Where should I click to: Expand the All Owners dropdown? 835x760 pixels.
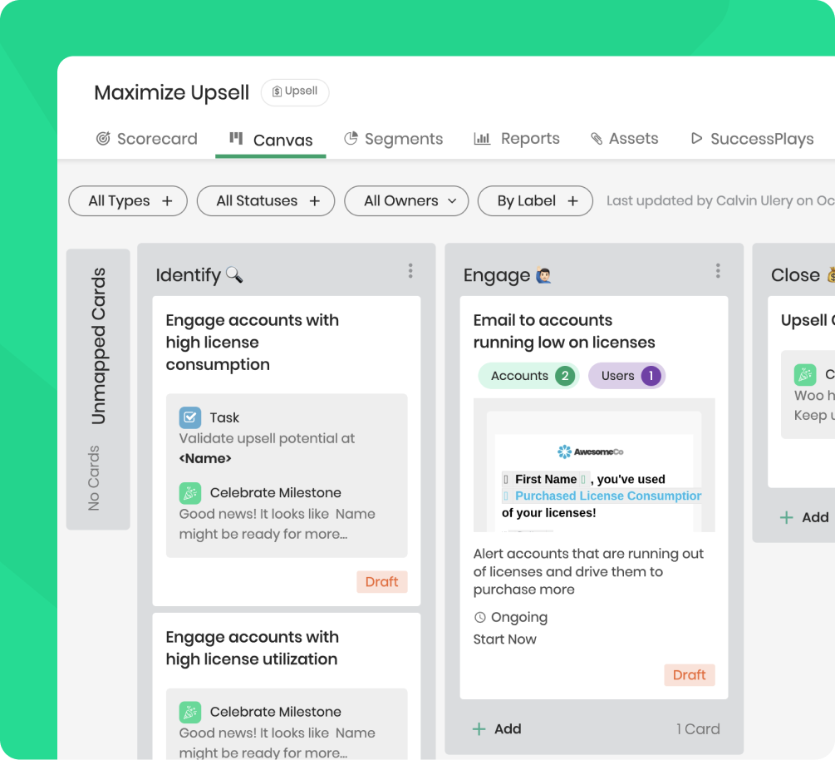pyautogui.click(x=406, y=201)
